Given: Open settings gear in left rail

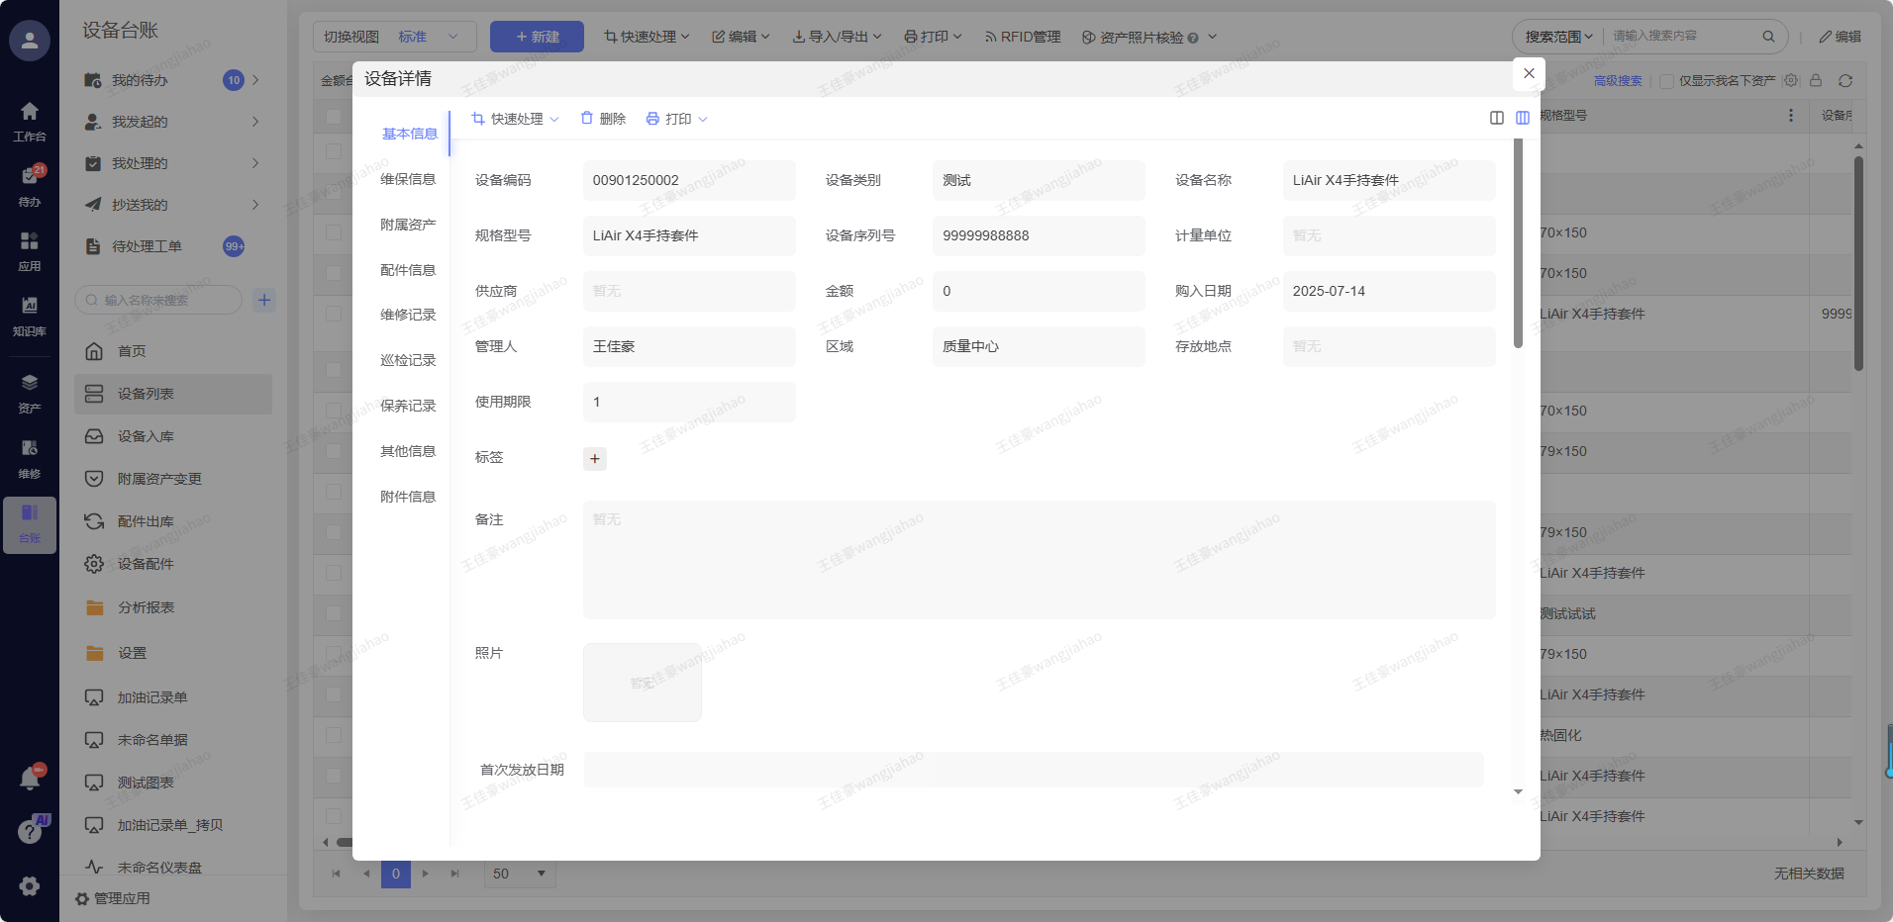Looking at the screenshot, I should (30, 886).
